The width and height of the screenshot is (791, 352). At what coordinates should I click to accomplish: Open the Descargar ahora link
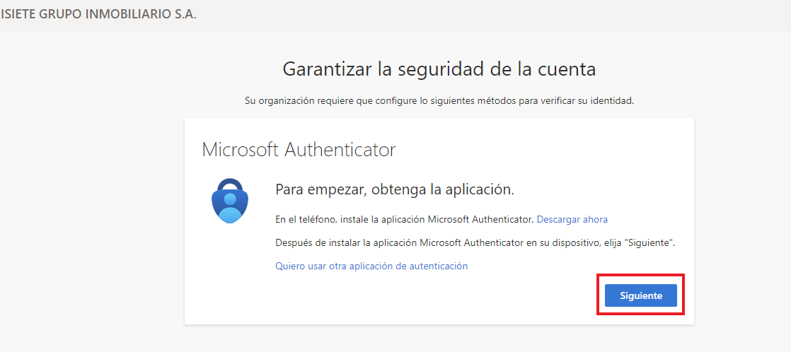(572, 219)
